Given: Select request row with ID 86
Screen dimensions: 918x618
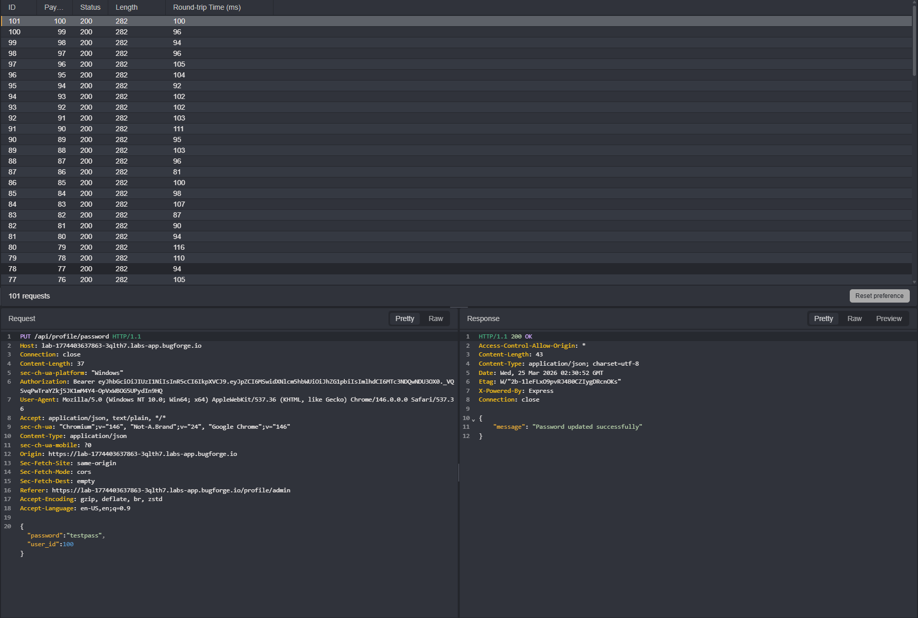Looking at the screenshot, I should tap(456, 183).
